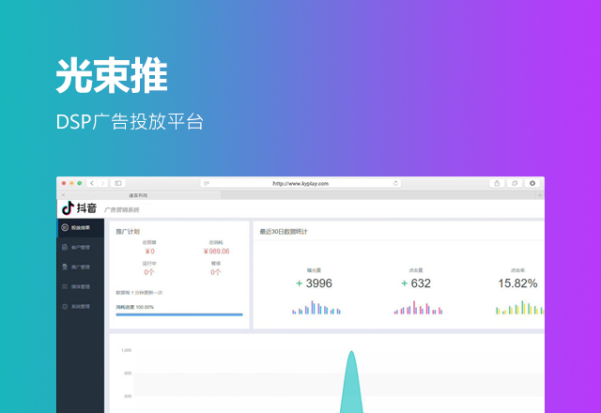Click the 消耗进度 progress bar
Image resolution: width=601 pixels, height=413 pixels.
(x=178, y=314)
